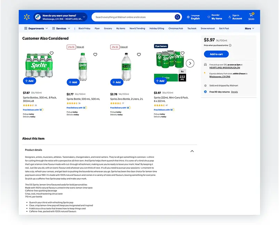Open the Departments dropdown
279x225 pixels.
[36, 28]
